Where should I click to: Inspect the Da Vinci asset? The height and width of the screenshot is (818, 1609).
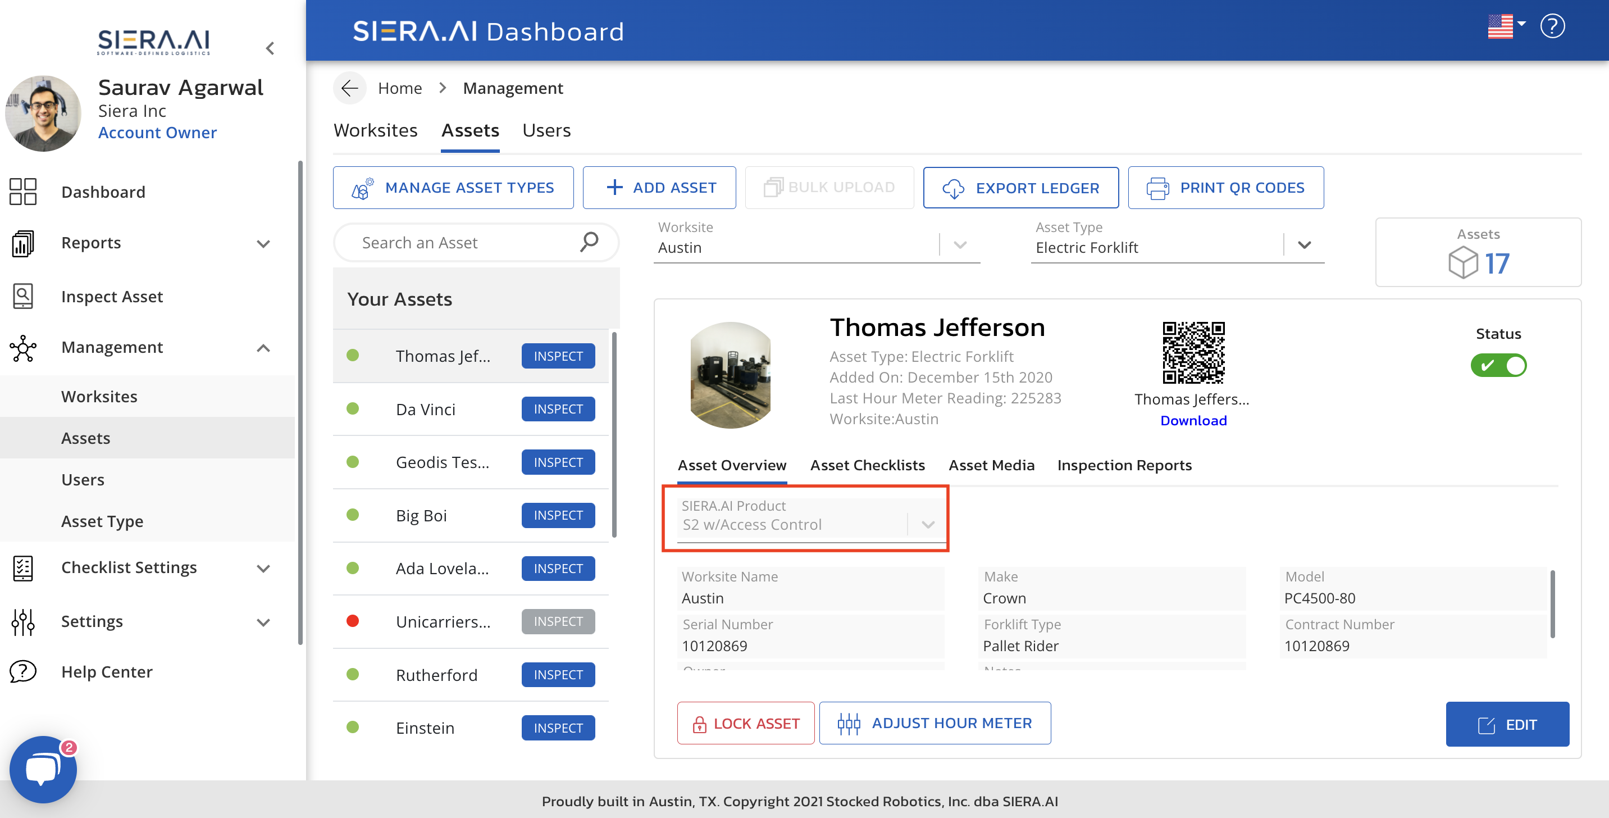tap(558, 408)
